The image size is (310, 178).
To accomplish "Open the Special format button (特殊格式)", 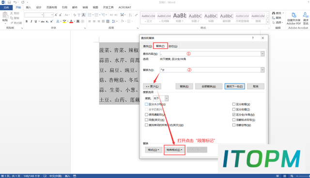I will pos(174,150).
